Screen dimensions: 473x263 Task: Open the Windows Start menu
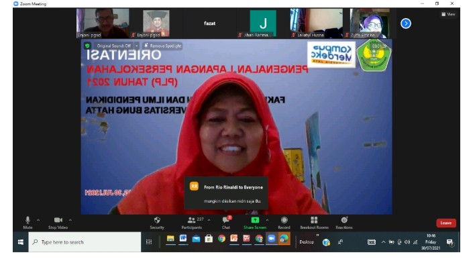pyautogui.click(x=21, y=242)
